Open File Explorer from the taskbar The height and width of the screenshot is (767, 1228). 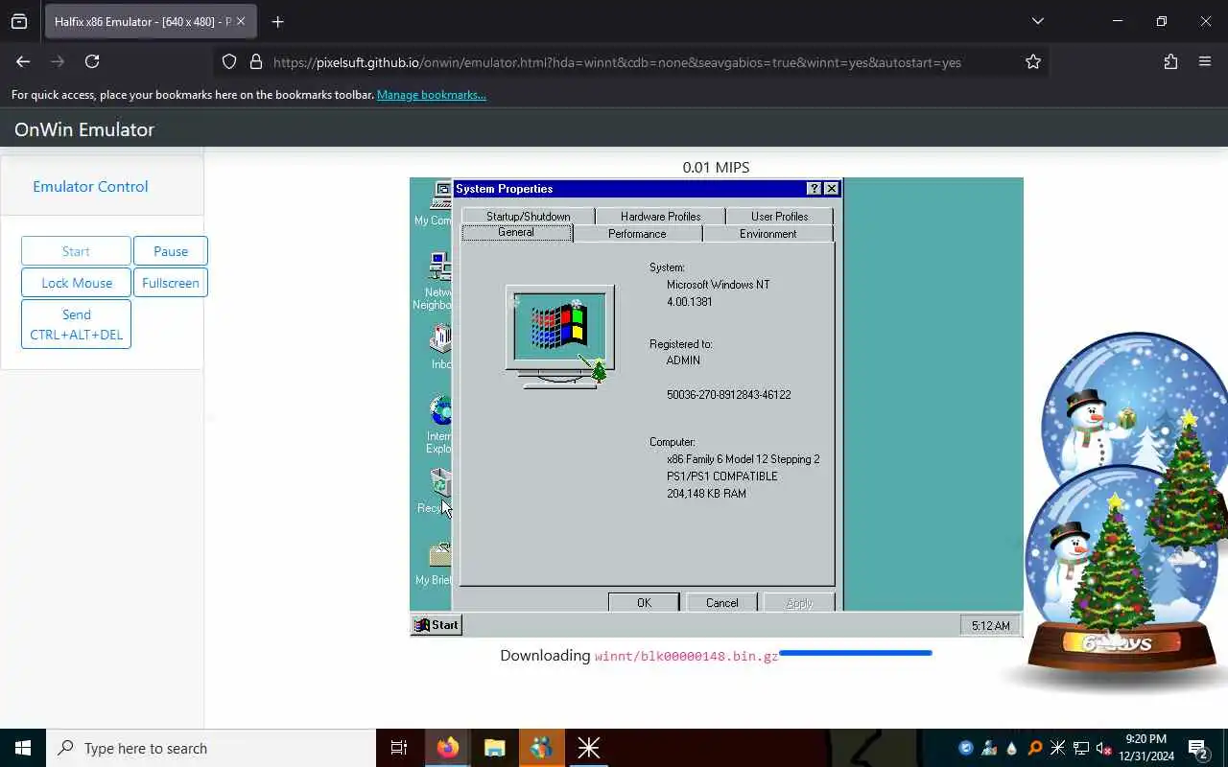[494, 748]
